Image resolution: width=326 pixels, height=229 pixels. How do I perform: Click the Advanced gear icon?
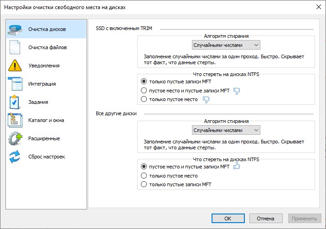(x=15, y=138)
